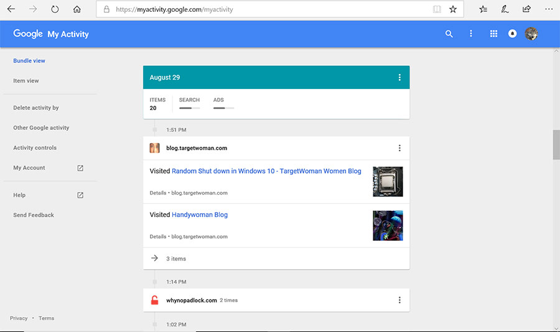The height and width of the screenshot is (332, 560).
Task: Click the padlock icon in the address bar
Action: click(106, 9)
